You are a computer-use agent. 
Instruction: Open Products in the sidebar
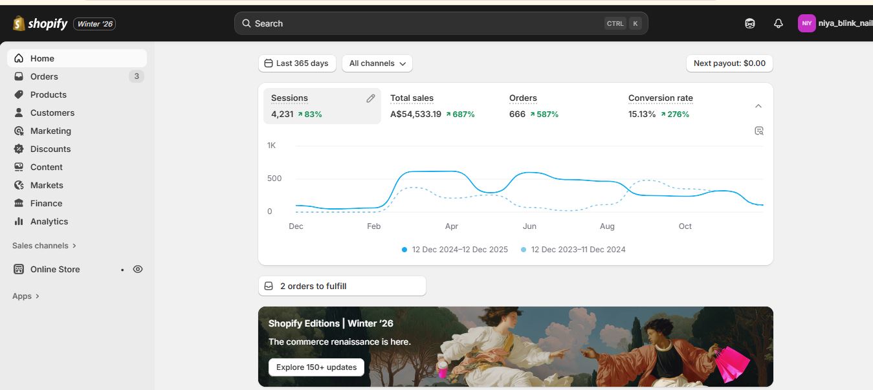click(77, 94)
